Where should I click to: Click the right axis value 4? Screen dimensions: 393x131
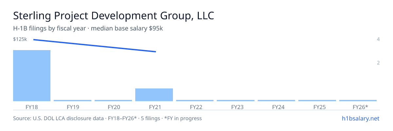(378, 39)
